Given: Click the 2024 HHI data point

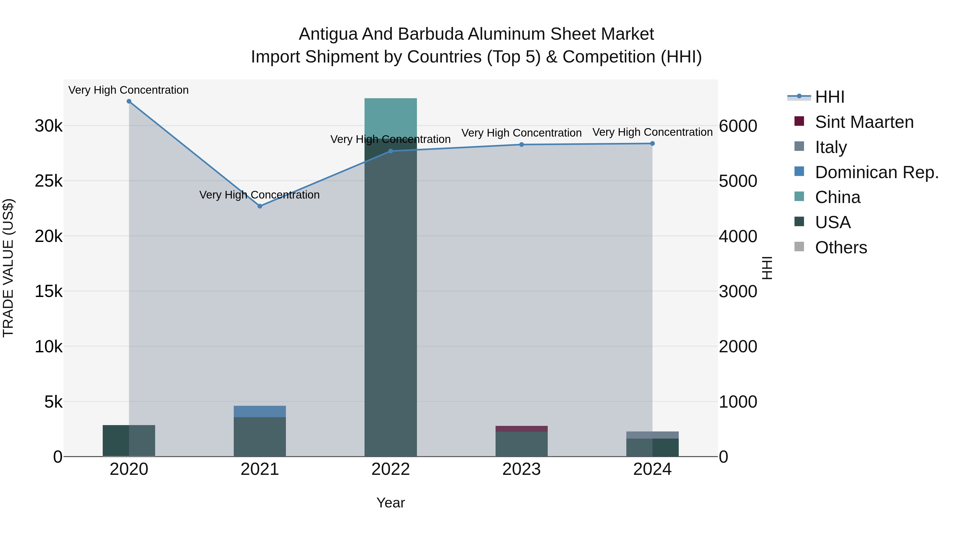Looking at the screenshot, I should 652,143.
